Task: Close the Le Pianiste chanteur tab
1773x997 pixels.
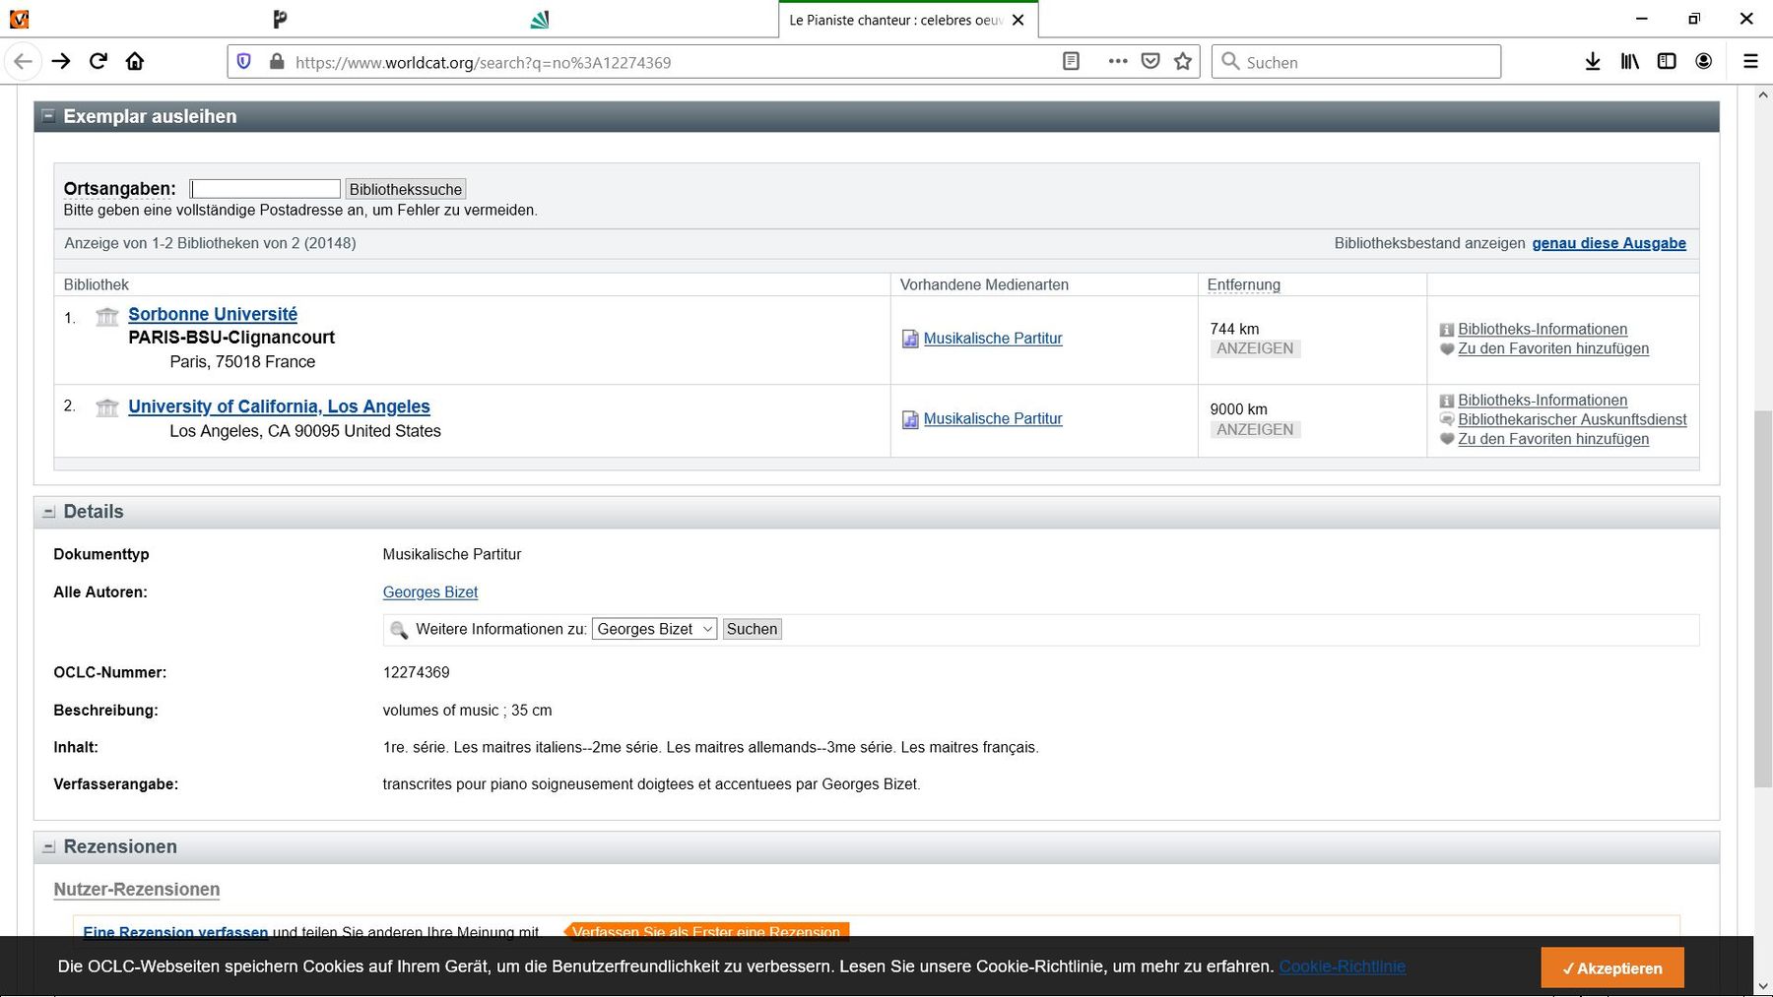Action: pos(1018,20)
